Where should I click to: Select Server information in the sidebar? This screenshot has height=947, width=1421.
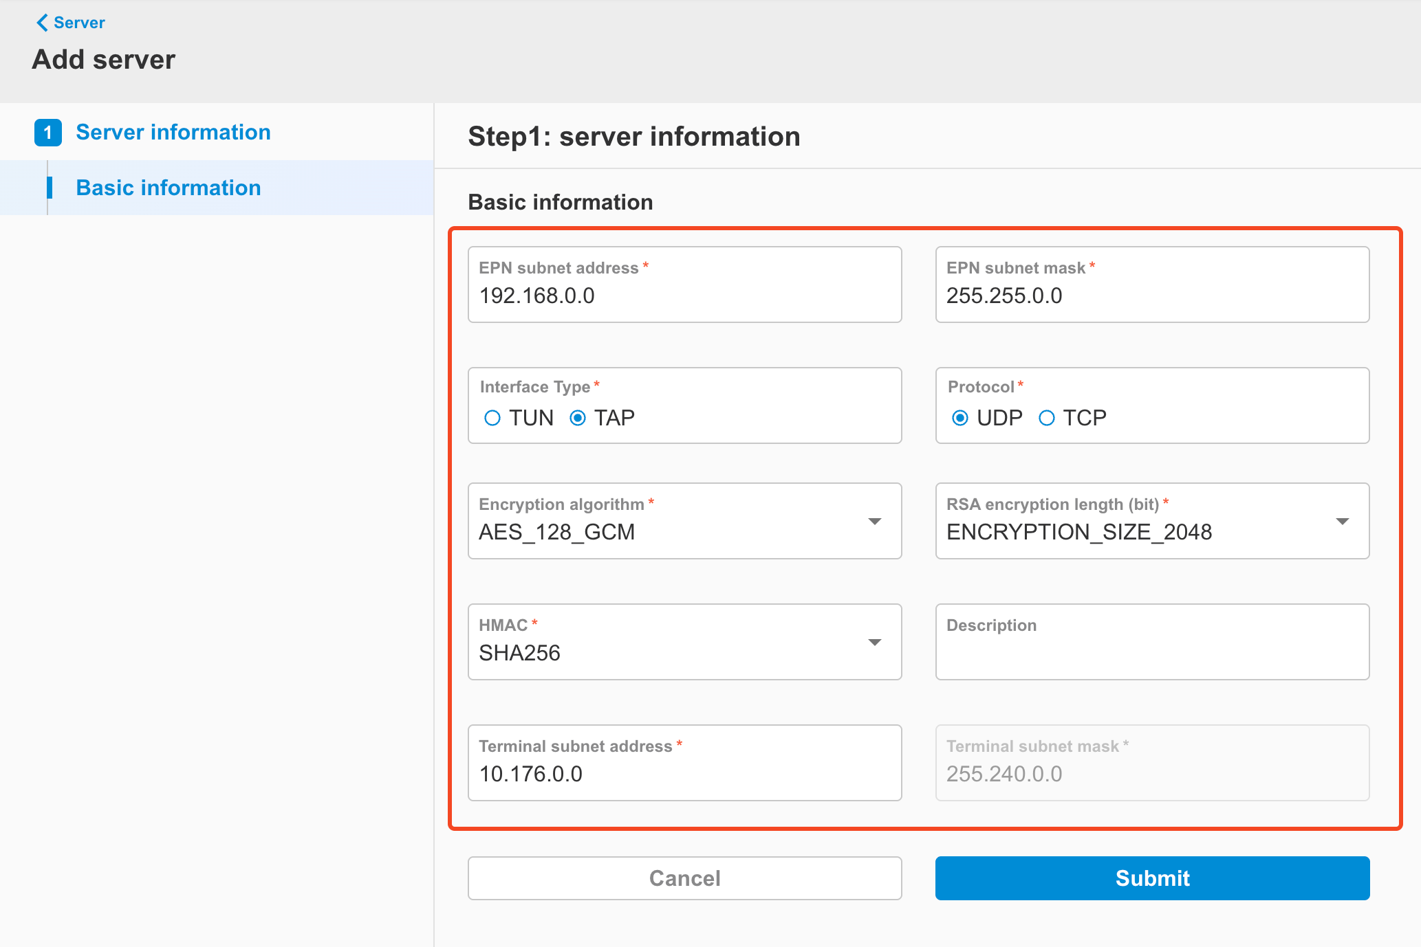[x=173, y=132]
